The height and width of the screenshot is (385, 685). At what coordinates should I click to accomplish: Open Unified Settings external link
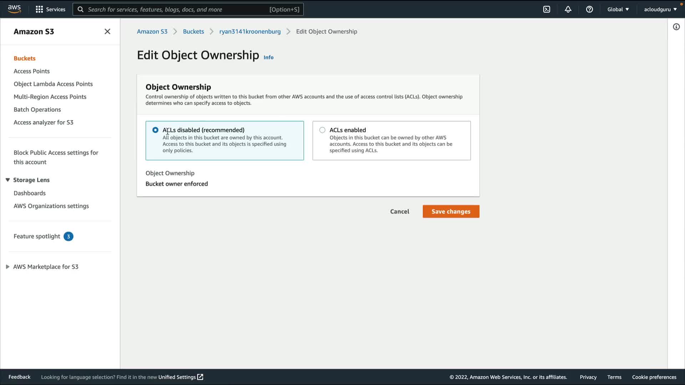point(181,377)
